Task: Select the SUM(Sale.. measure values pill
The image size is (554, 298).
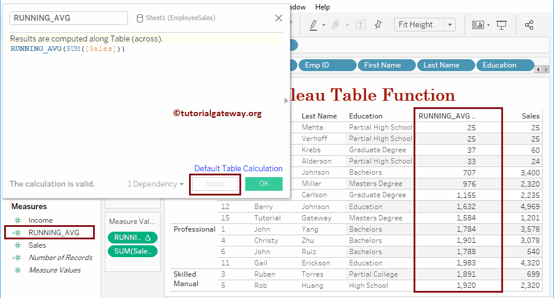Action: (133, 251)
